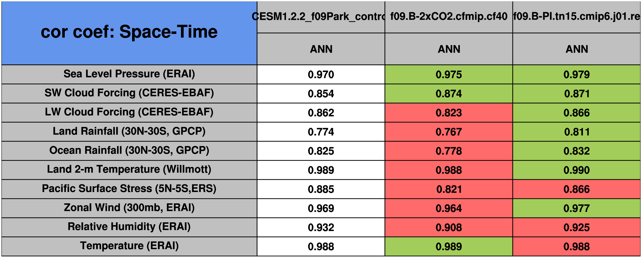The width and height of the screenshot is (642, 258).
Task: Select the Relative Humidity (ERAI) row label
Action: point(129,227)
